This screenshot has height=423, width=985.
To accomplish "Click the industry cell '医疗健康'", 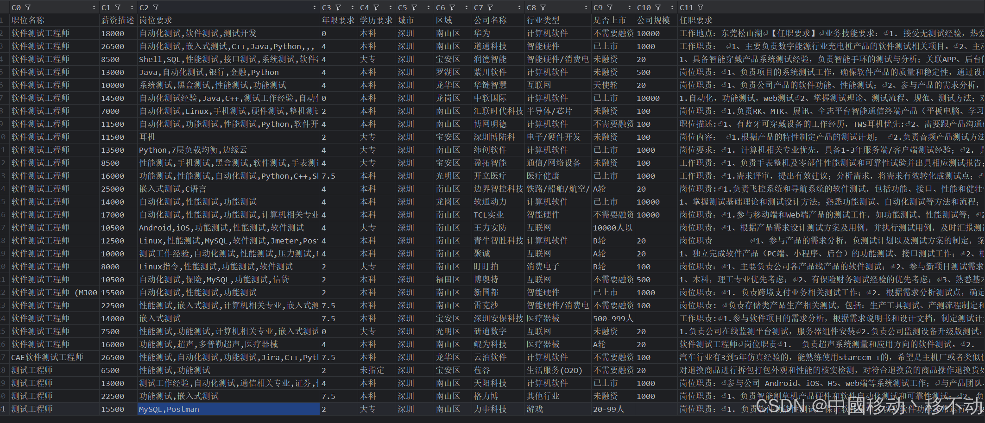I will [x=543, y=176].
